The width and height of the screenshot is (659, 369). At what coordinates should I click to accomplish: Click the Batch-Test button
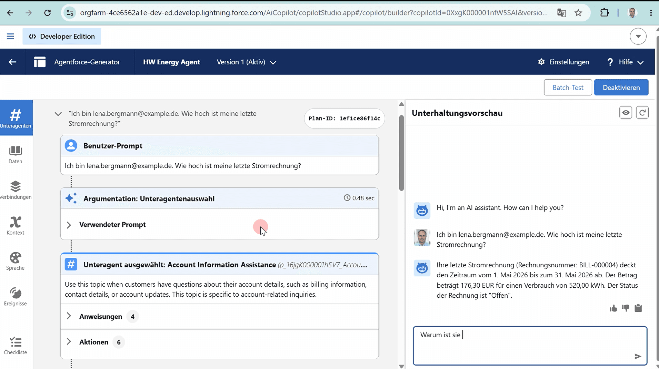[568, 88]
